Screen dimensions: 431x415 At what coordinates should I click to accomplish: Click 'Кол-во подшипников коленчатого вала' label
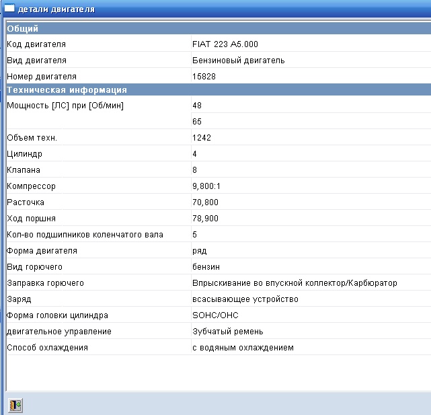[x=85, y=235]
